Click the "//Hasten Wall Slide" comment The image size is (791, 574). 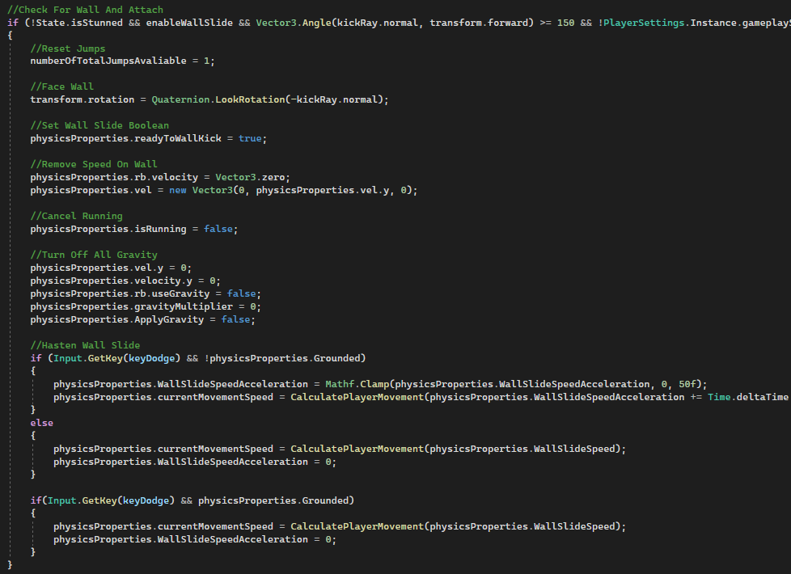85,345
